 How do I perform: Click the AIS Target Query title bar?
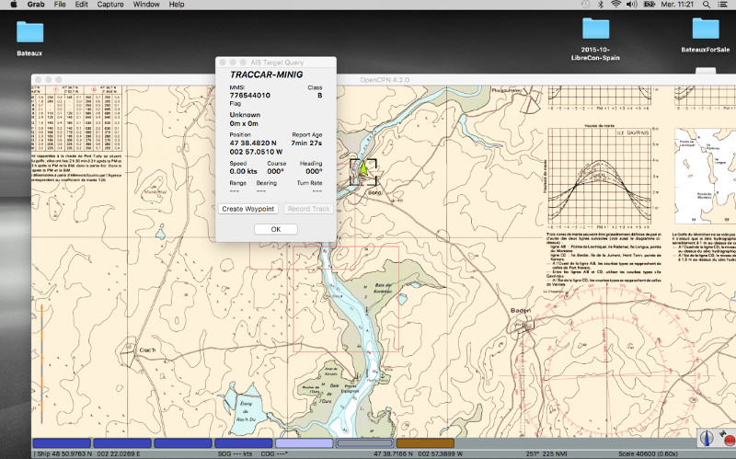click(276, 62)
